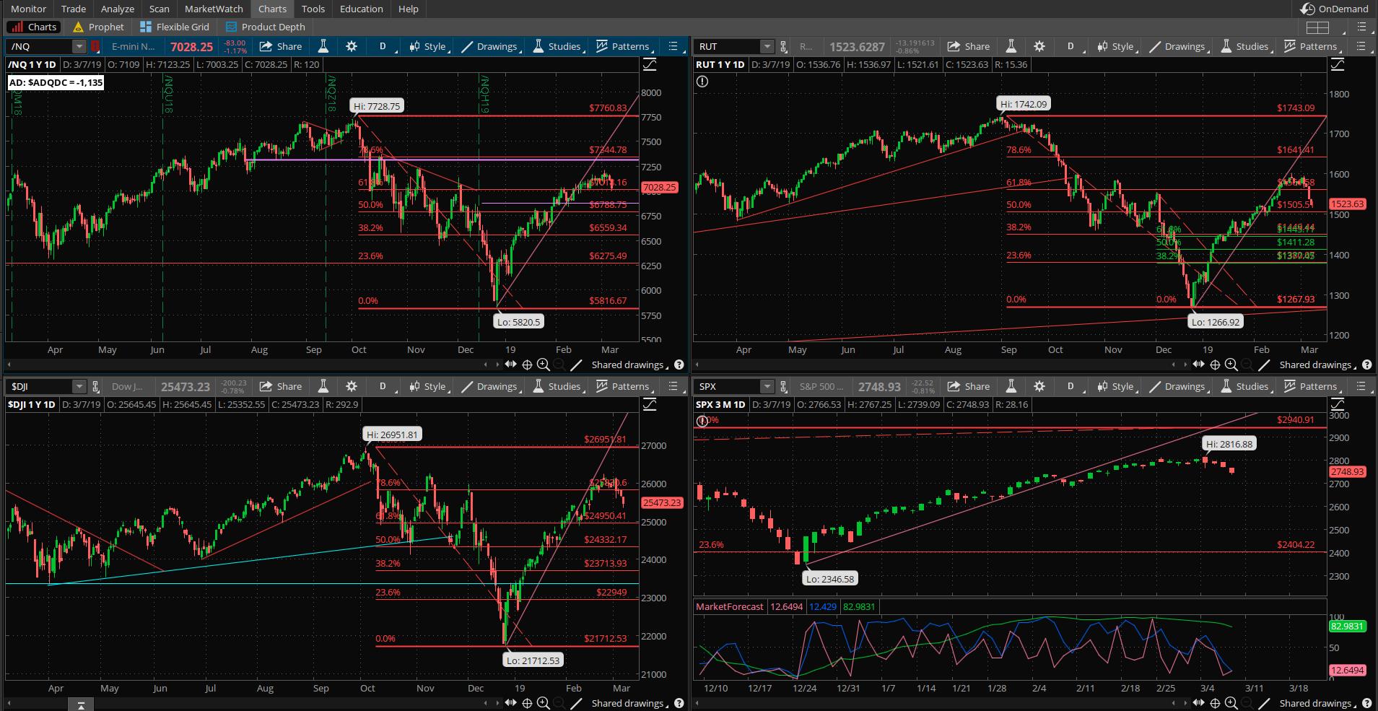Toggle the red symbol link indicator on /NQ
The height and width of the screenshot is (711, 1378).
pyautogui.click(x=95, y=46)
